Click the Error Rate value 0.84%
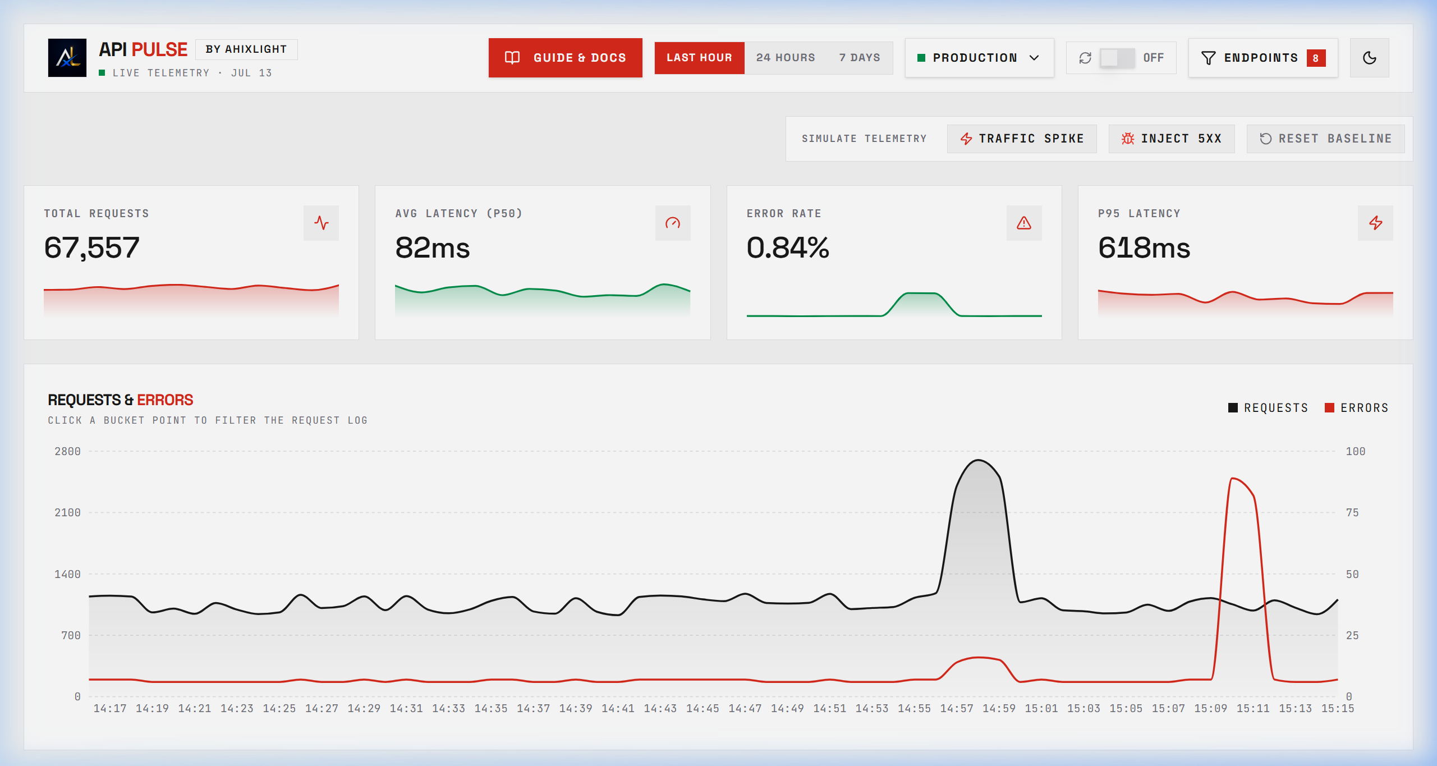The height and width of the screenshot is (766, 1437). pyautogui.click(x=788, y=247)
